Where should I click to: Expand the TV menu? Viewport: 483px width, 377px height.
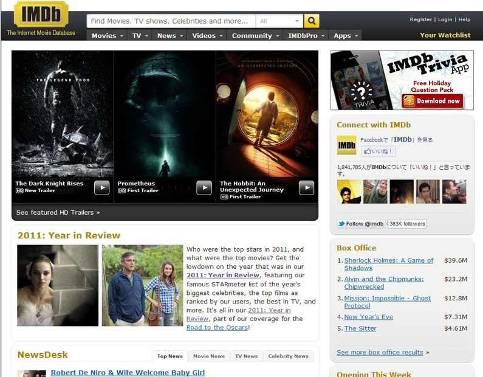click(x=140, y=35)
